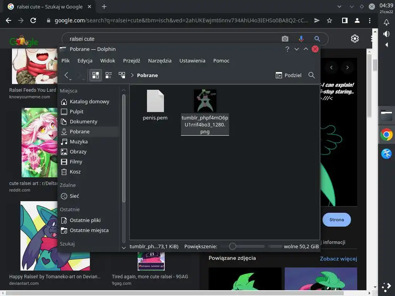Open Pulpit in the Places panel
This screenshot has height=296, width=395.
click(x=89, y=111)
